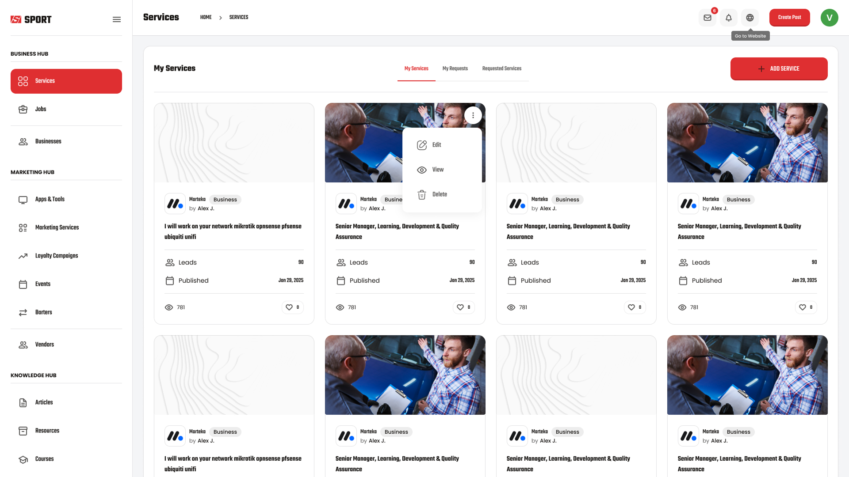Viewport: 849px width, 477px height.
Task: Click Business tag on the first card
Action: (x=225, y=200)
